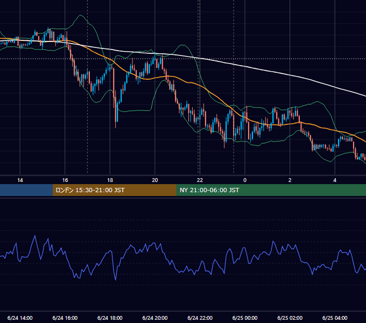Click the 4 hour axis label

pos(335,180)
